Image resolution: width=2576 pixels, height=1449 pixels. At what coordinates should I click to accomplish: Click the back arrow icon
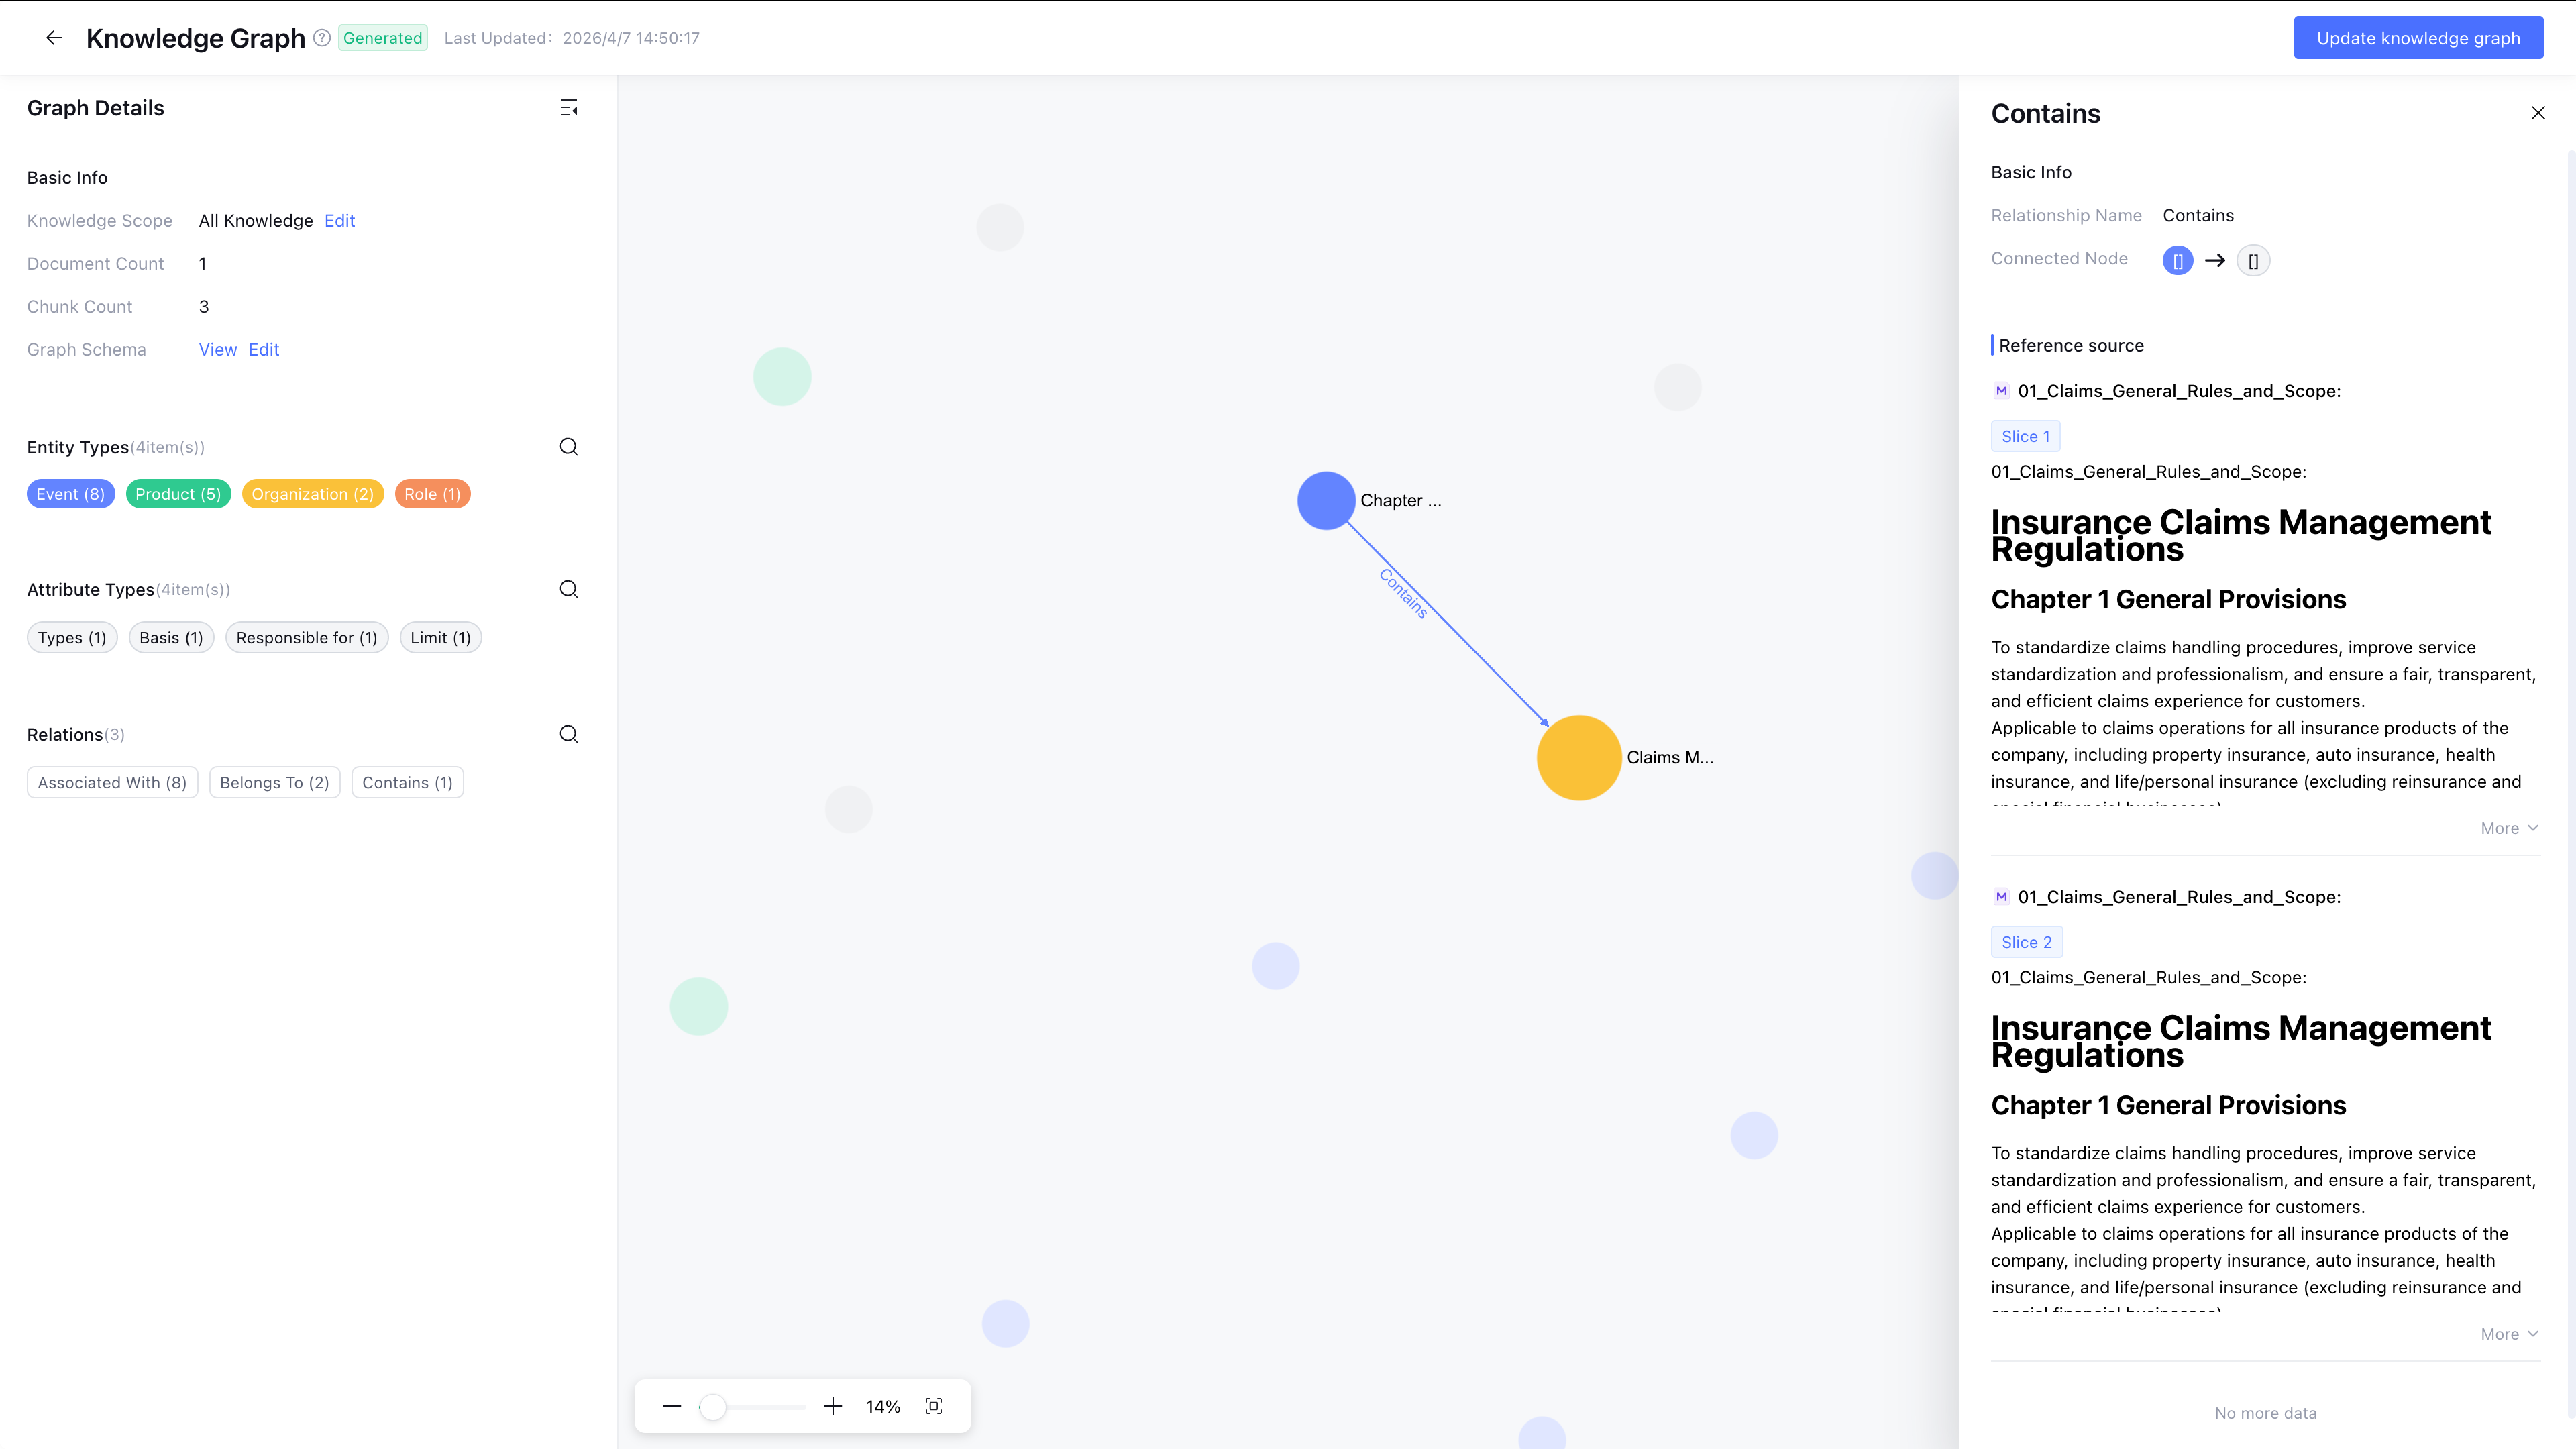54,38
